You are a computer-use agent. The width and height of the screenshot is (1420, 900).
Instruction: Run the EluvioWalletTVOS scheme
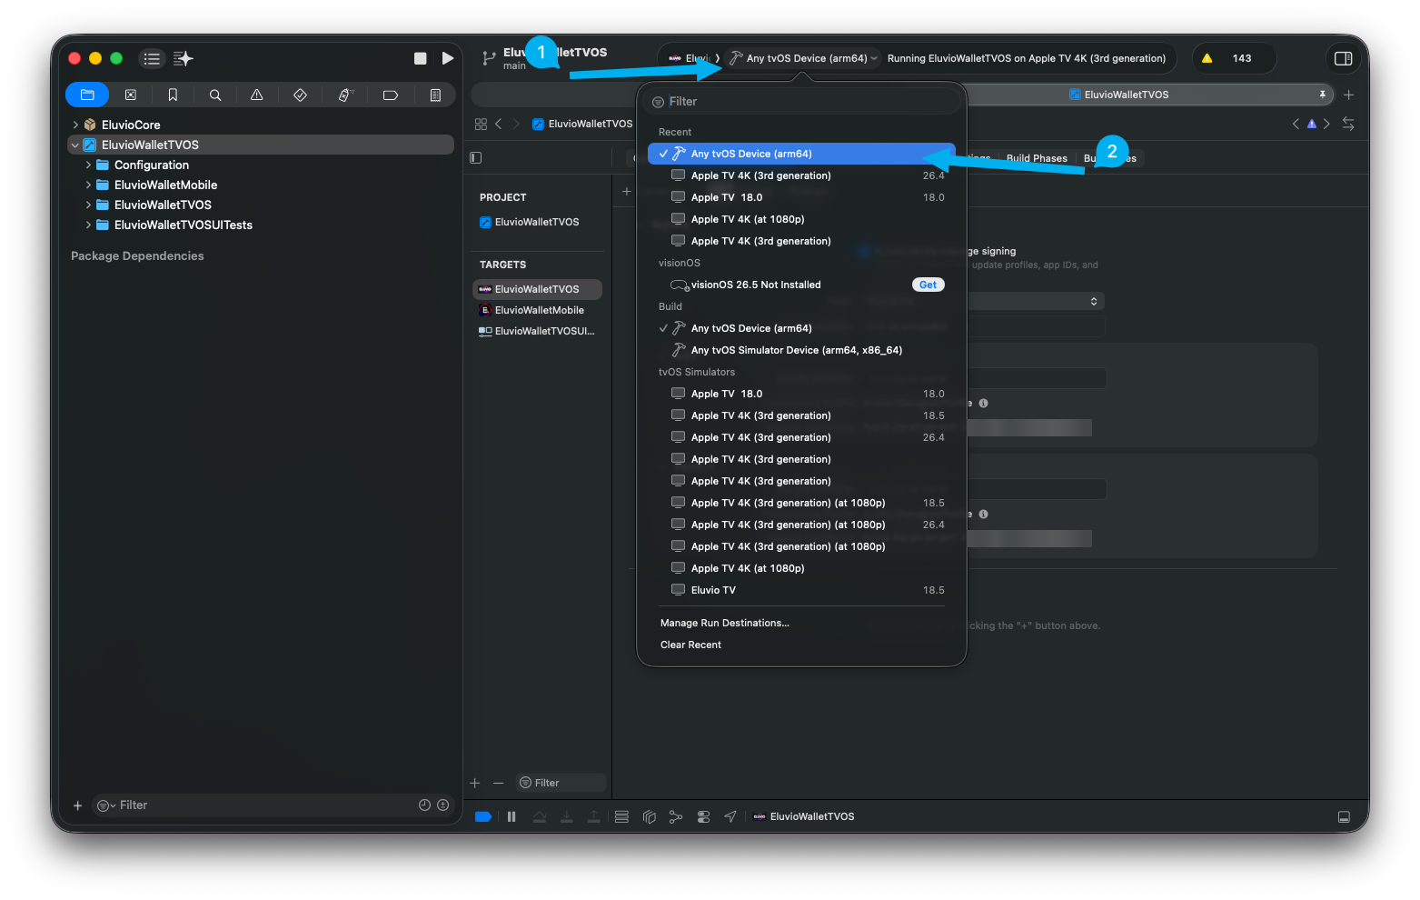pyautogui.click(x=448, y=58)
